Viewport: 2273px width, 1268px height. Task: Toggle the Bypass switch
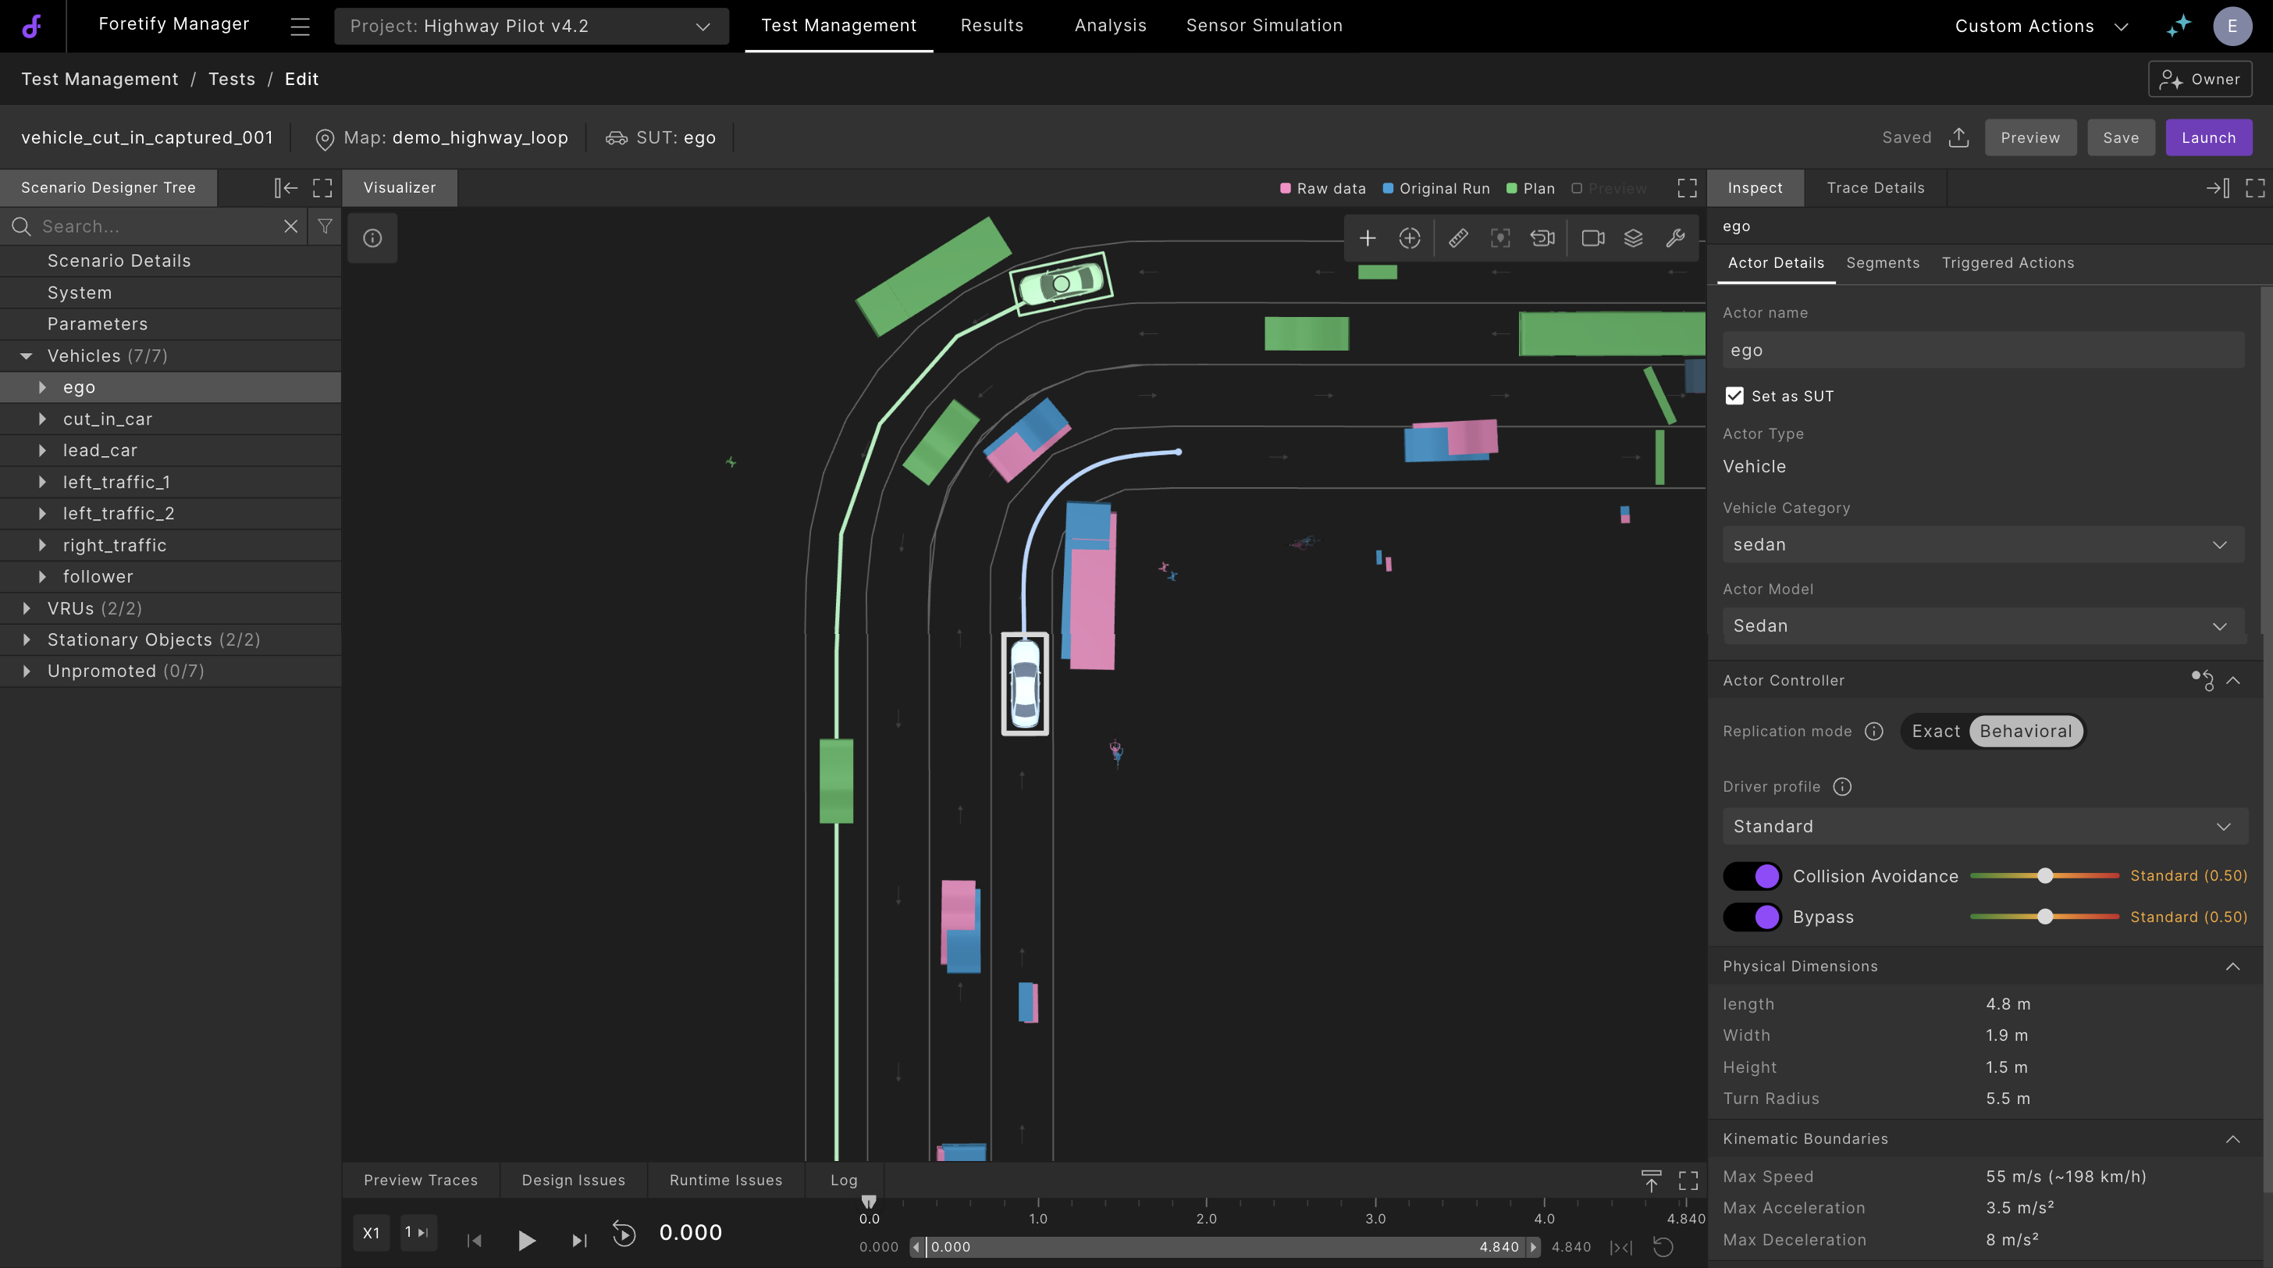1752,917
